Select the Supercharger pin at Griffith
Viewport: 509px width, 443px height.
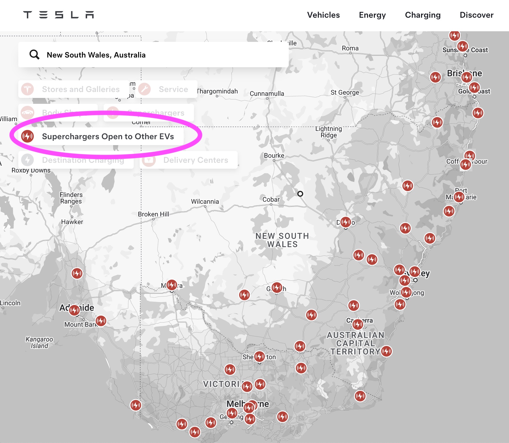pos(277,288)
